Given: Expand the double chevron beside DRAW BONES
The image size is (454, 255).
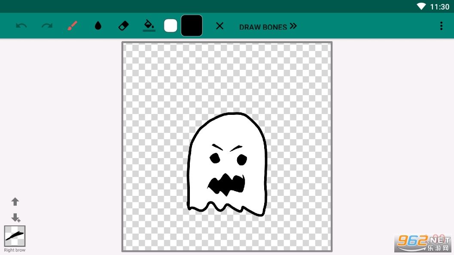Looking at the screenshot, I should pos(293,26).
